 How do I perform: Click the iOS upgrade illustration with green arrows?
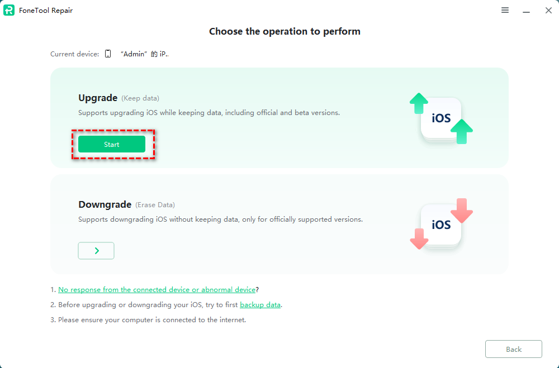441,120
